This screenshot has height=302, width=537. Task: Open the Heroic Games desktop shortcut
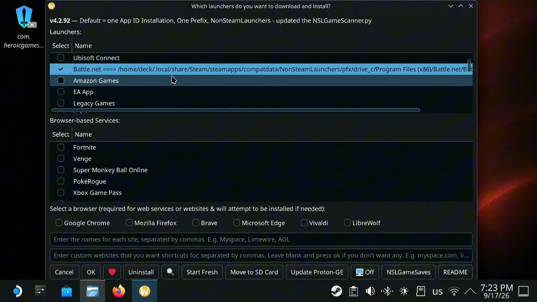click(x=24, y=27)
